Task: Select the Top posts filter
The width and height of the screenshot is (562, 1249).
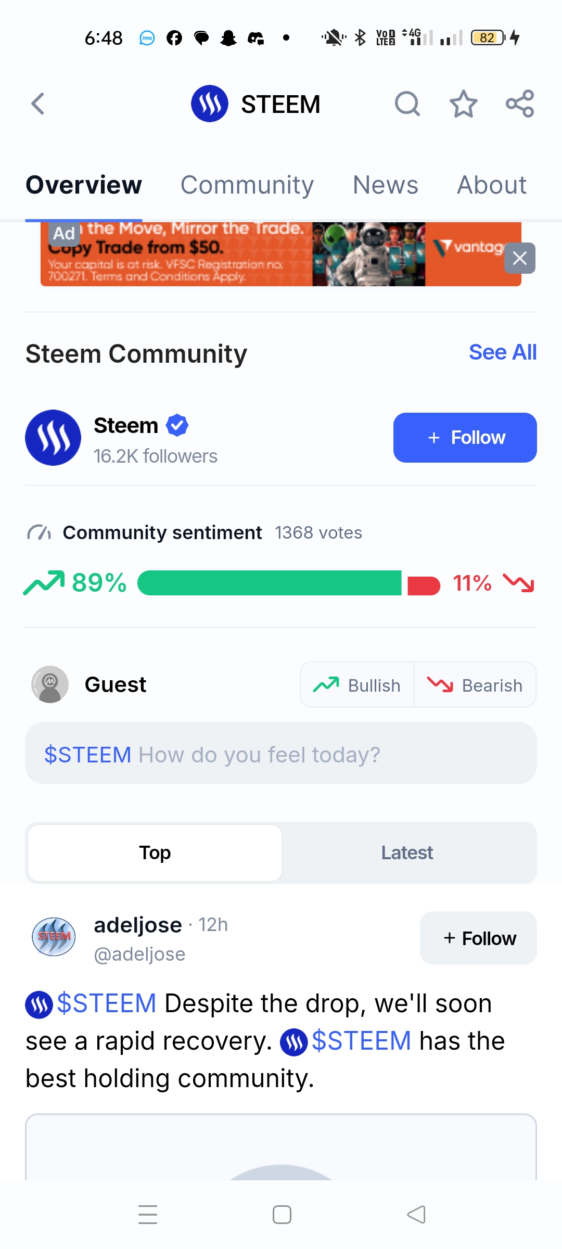Action: click(x=155, y=853)
